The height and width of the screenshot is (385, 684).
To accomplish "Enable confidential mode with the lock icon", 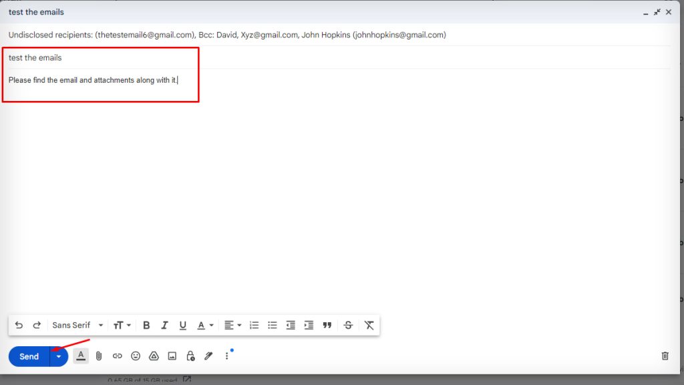I will tap(190, 356).
